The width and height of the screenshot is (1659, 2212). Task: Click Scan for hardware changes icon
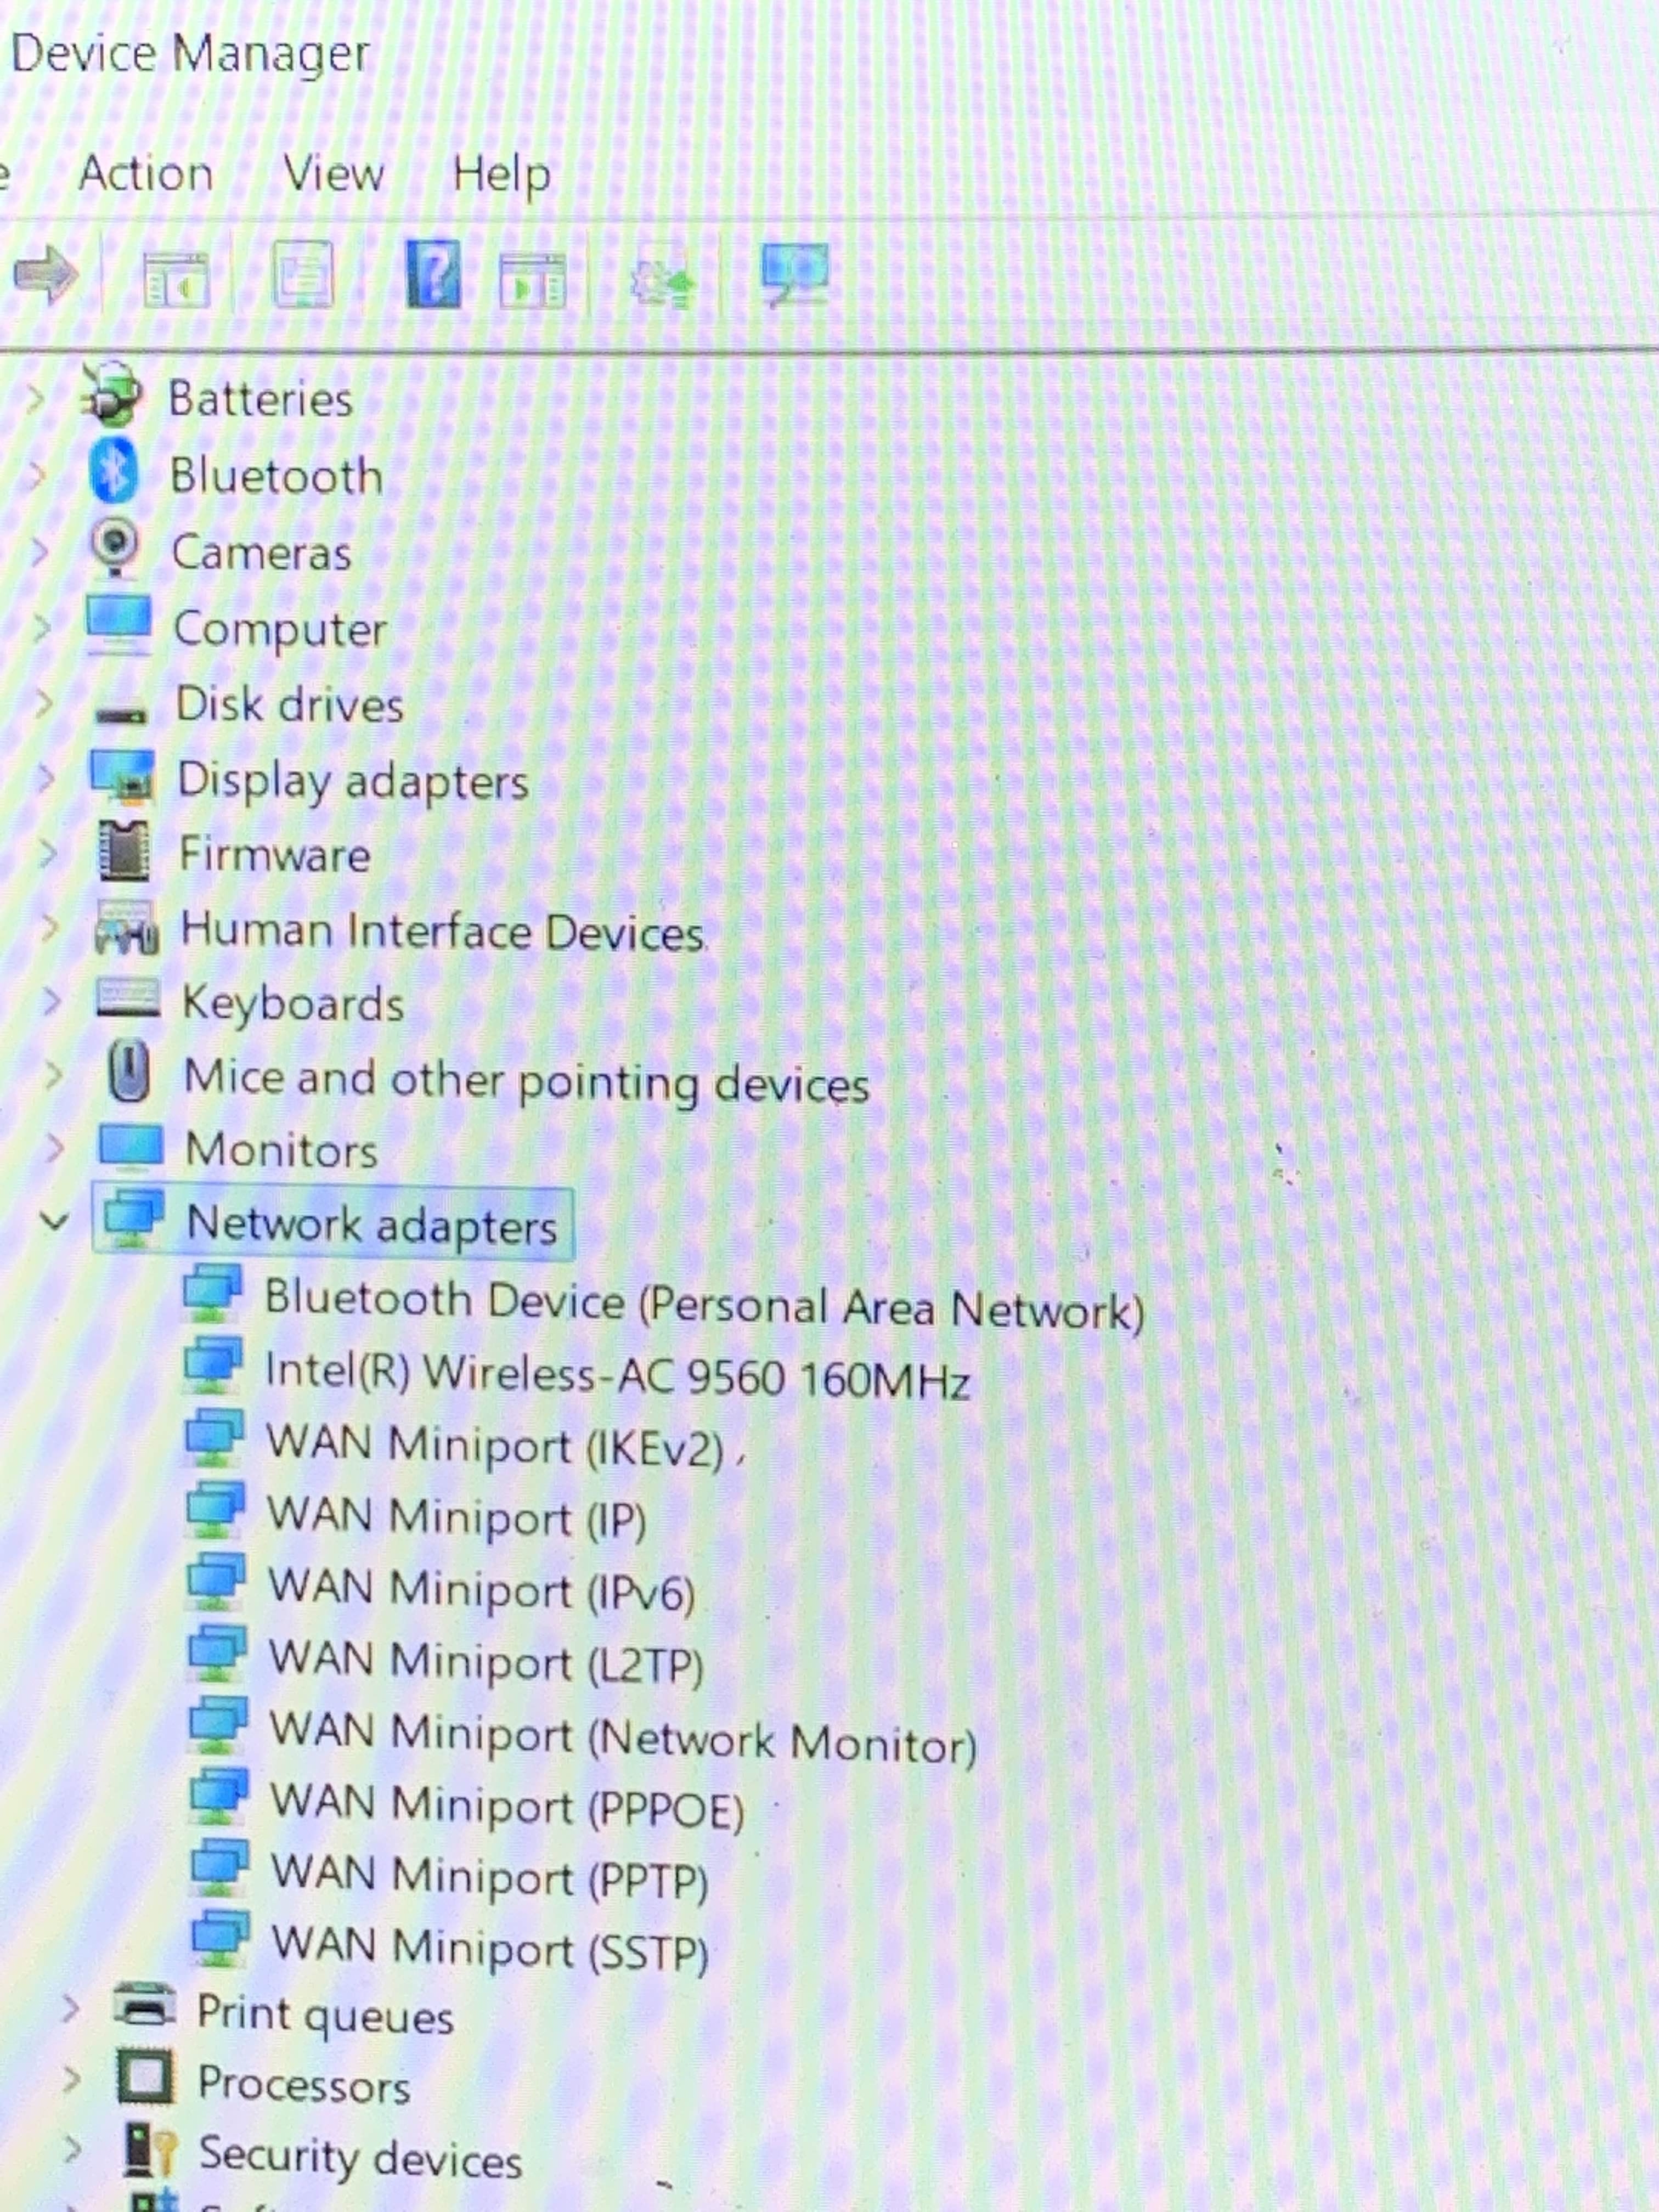click(795, 273)
